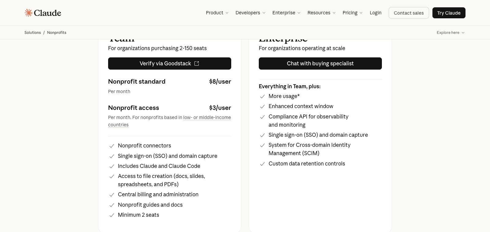Expand the Developers dropdown menu
The height and width of the screenshot is (232, 490).
251,13
